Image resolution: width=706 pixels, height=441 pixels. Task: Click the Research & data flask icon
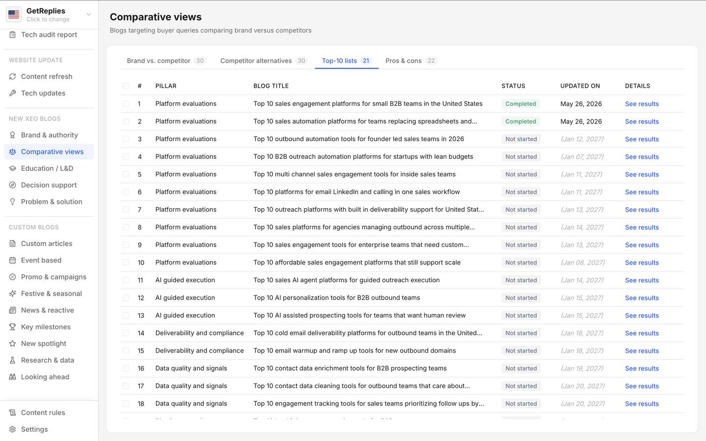point(13,360)
